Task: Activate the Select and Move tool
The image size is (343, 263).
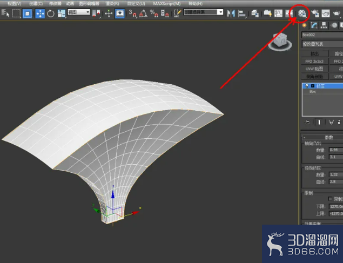Action: tap(40, 14)
